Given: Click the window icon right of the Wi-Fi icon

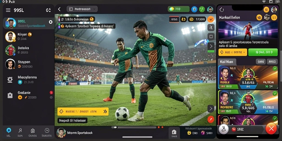Looking at the screenshot, I should tap(271, 2).
